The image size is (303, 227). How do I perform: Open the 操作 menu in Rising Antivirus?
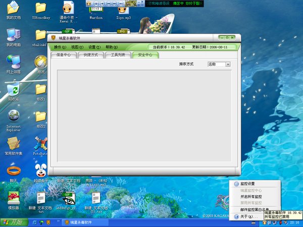pyautogui.click(x=60, y=47)
